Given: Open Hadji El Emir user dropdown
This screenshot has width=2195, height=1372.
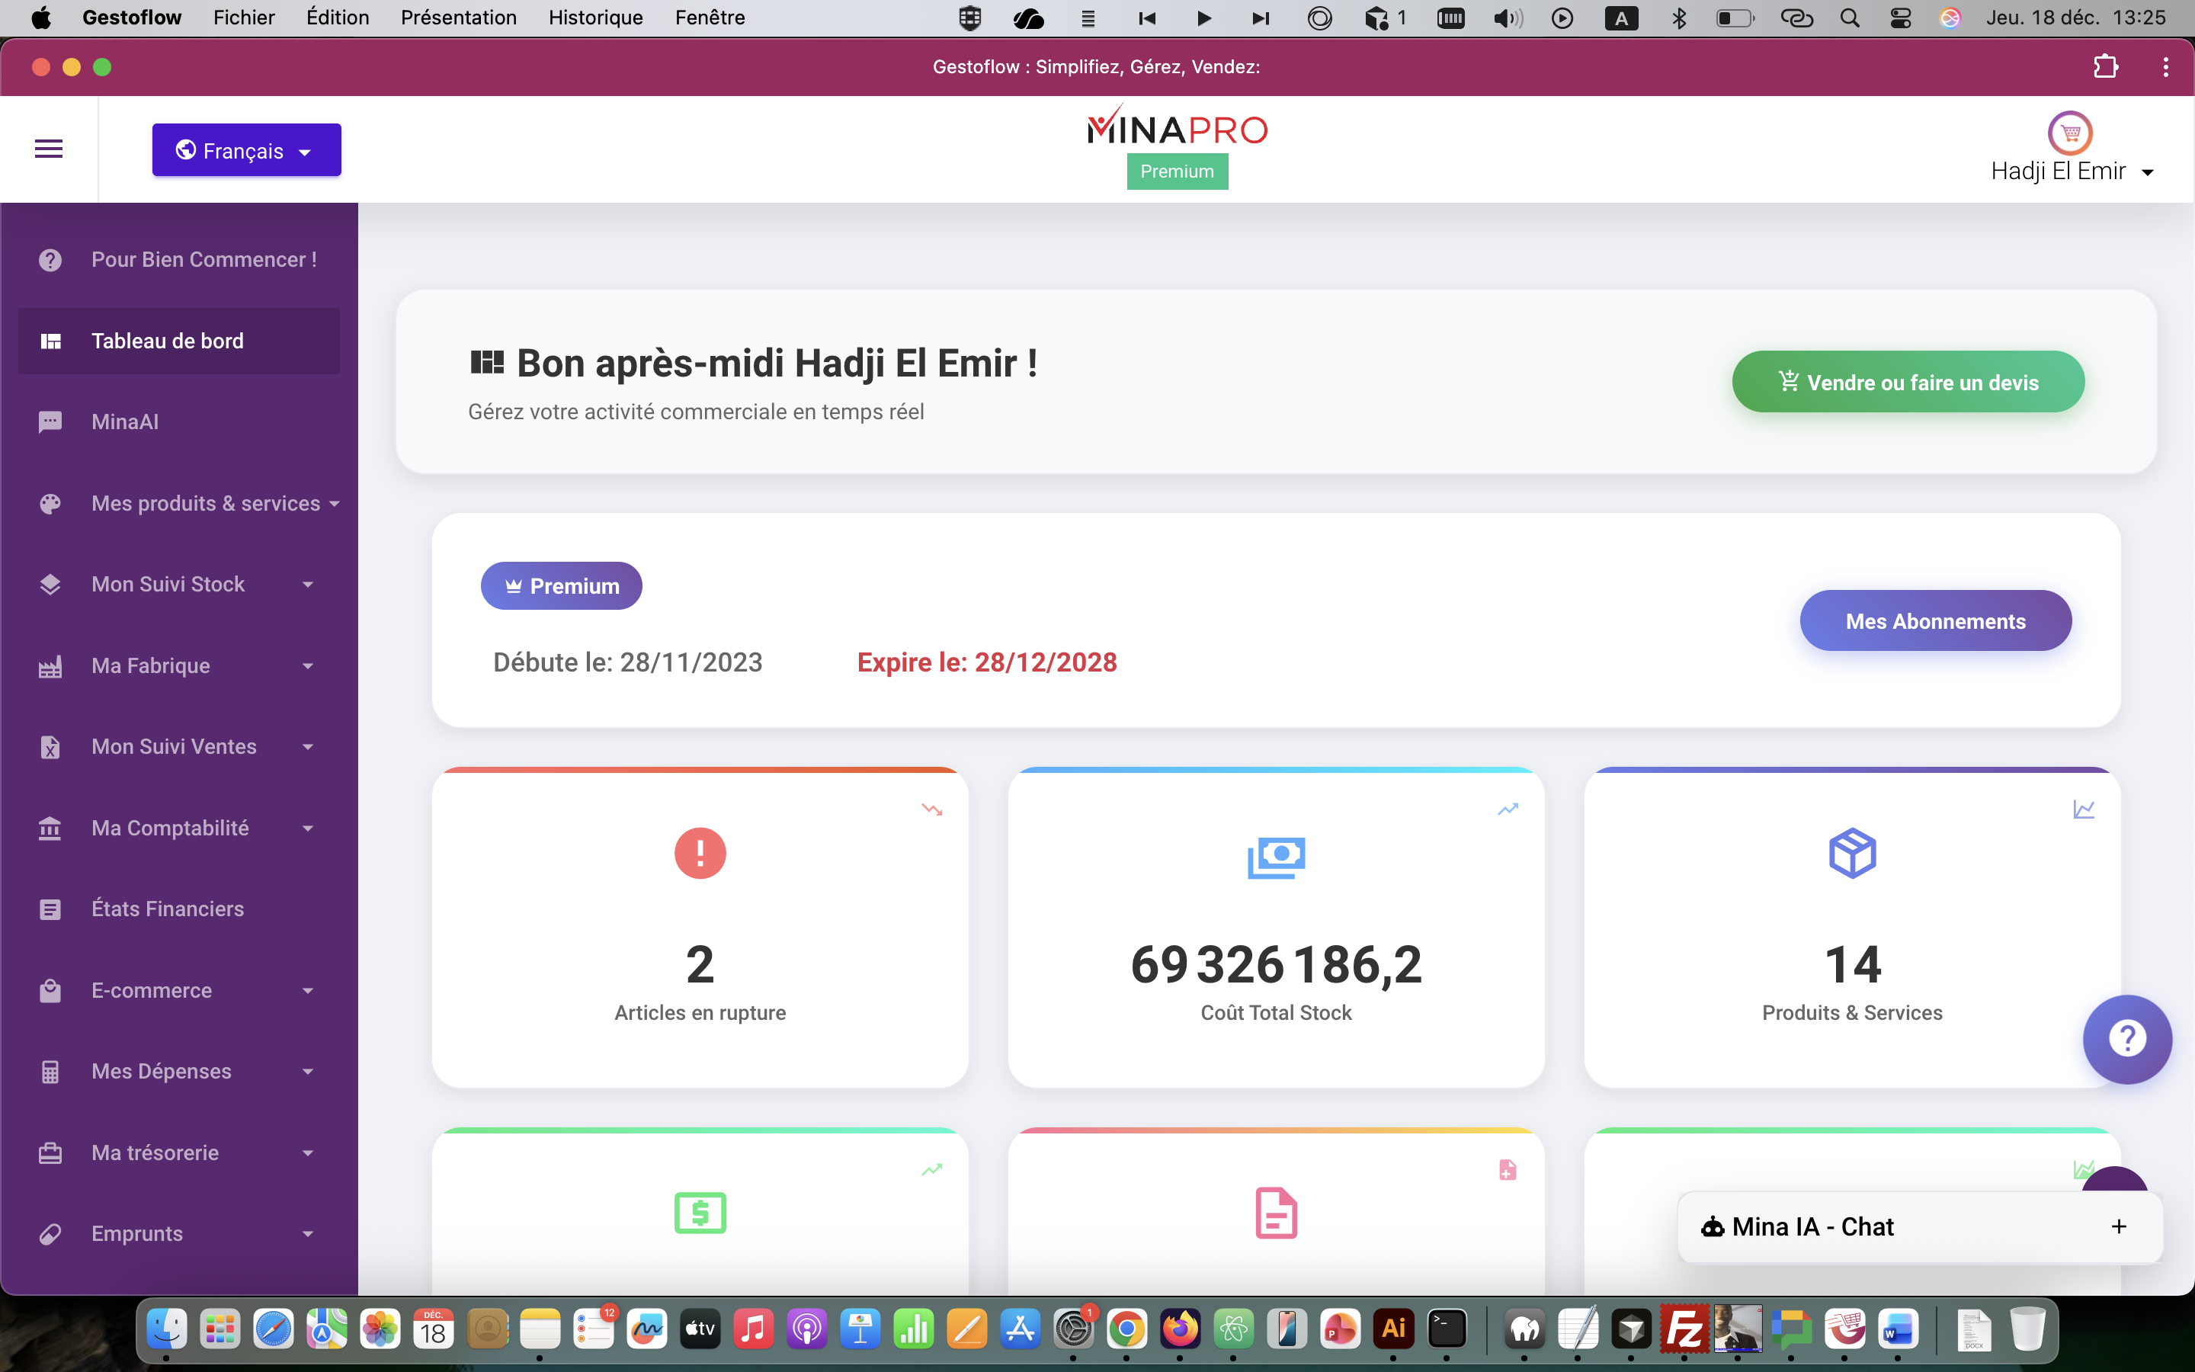Looking at the screenshot, I should (x=2072, y=171).
